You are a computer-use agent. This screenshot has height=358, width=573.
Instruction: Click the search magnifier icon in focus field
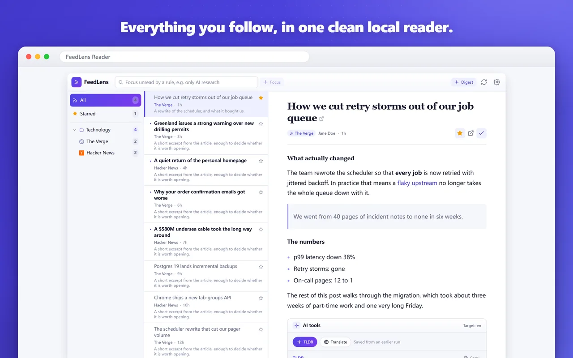(x=121, y=82)
